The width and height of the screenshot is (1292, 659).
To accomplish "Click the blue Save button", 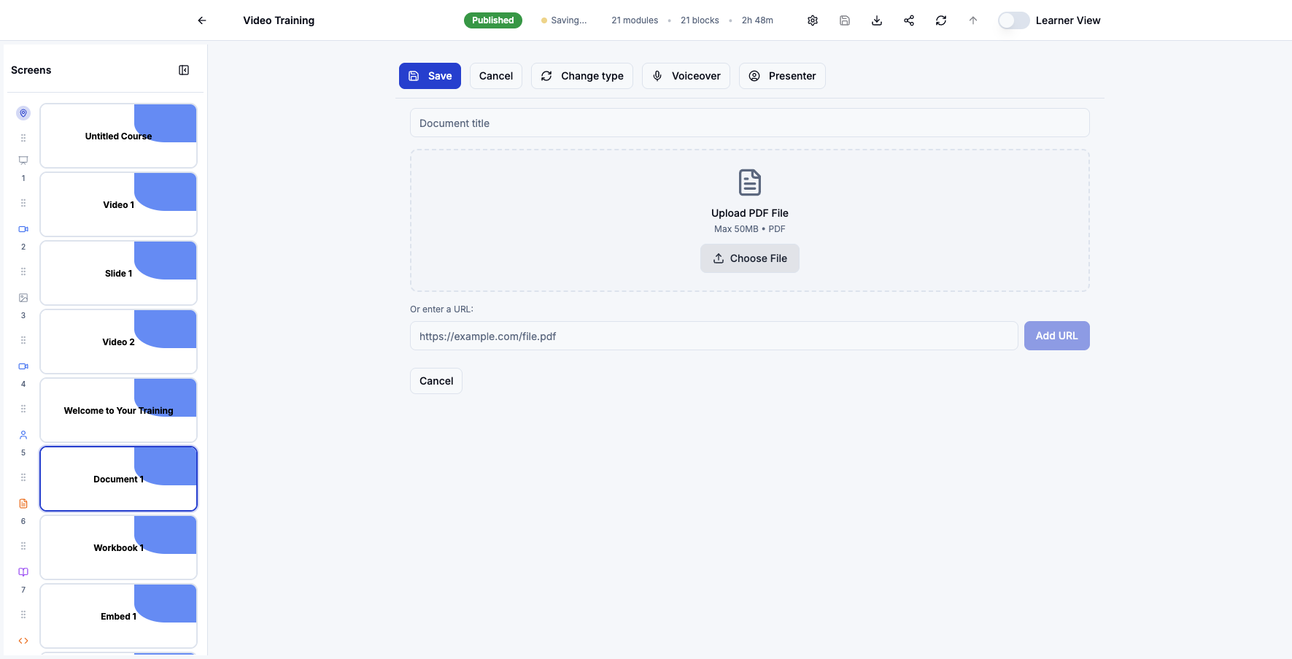I will 430,76.
